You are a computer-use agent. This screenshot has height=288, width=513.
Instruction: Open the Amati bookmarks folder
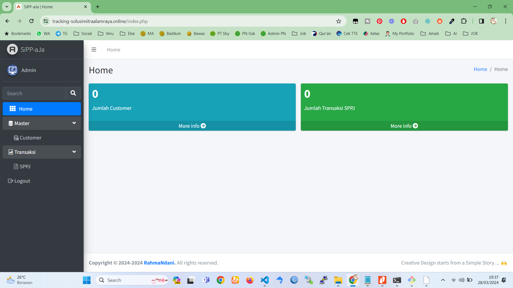(x=430, y=33)
